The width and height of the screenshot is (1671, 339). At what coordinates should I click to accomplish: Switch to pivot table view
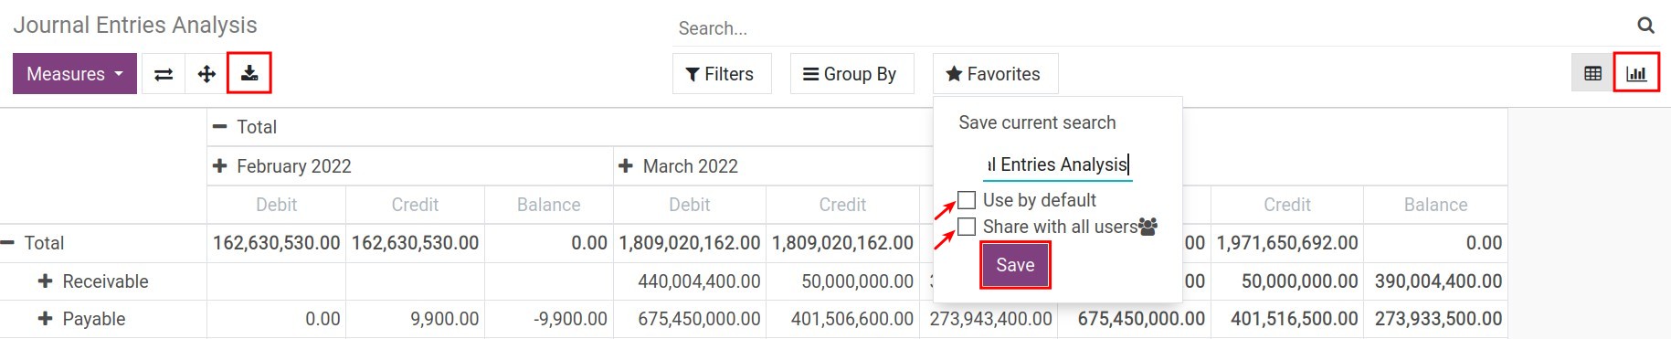[1592, 73]
